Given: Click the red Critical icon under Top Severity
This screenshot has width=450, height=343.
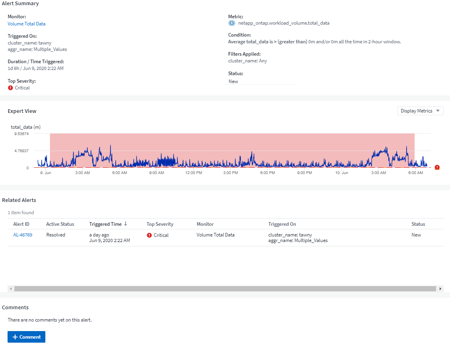Looking at the screenshot, I should point(10,88).
